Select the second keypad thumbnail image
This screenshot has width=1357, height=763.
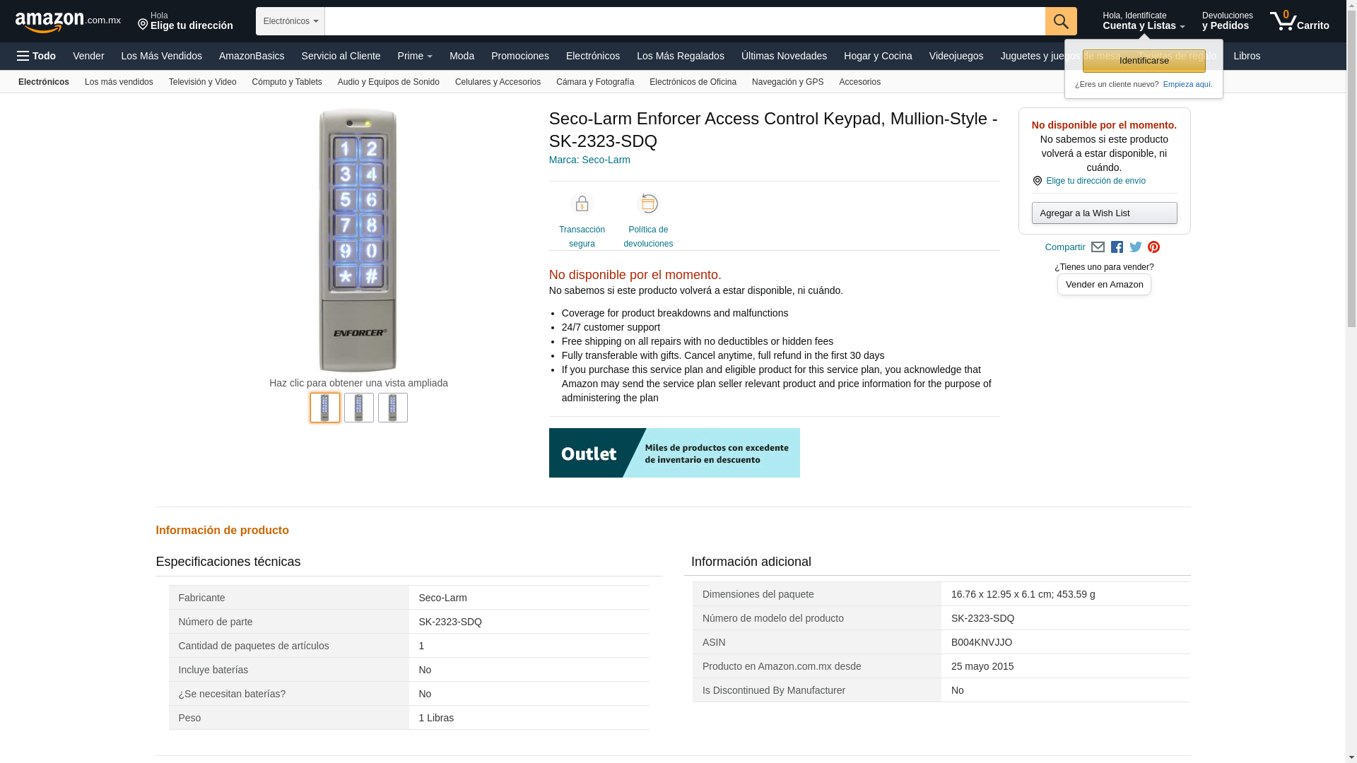pos(358,408)
